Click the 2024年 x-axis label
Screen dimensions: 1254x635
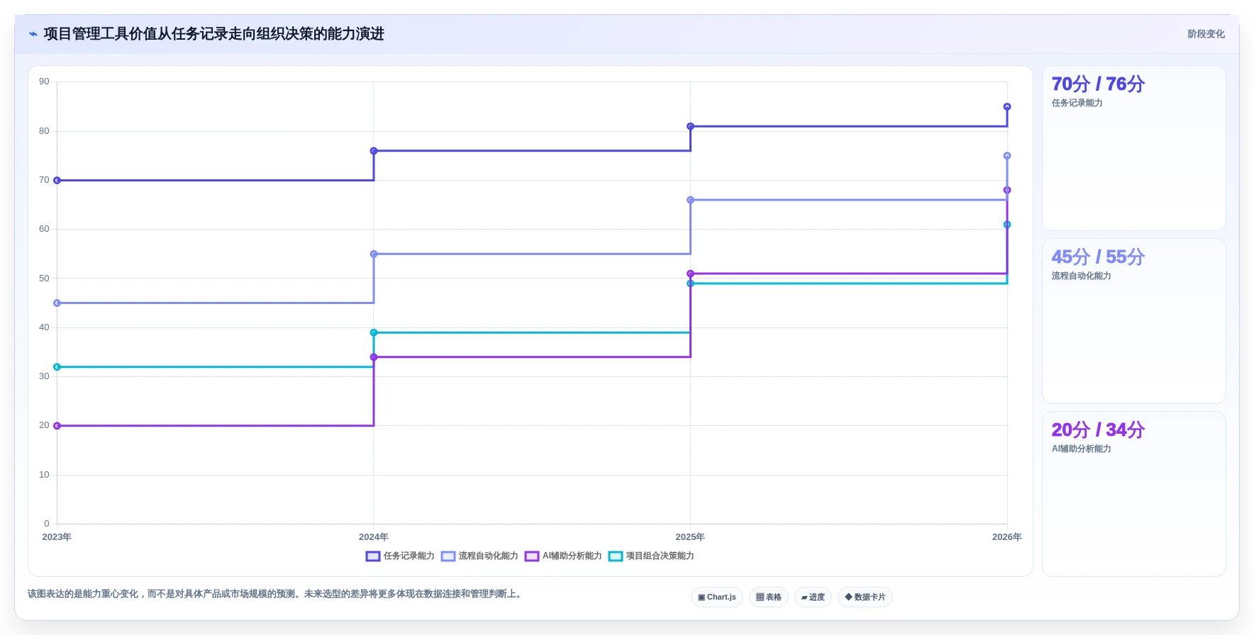[374, 537]
